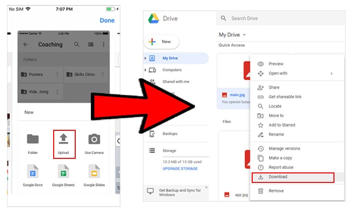Open Computers in the sidebar
The height and width of the screenshot is (213, 351).
[172, 70]
